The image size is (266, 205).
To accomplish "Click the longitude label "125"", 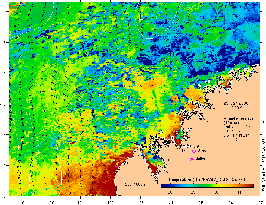I will click(x=200, y=203).
